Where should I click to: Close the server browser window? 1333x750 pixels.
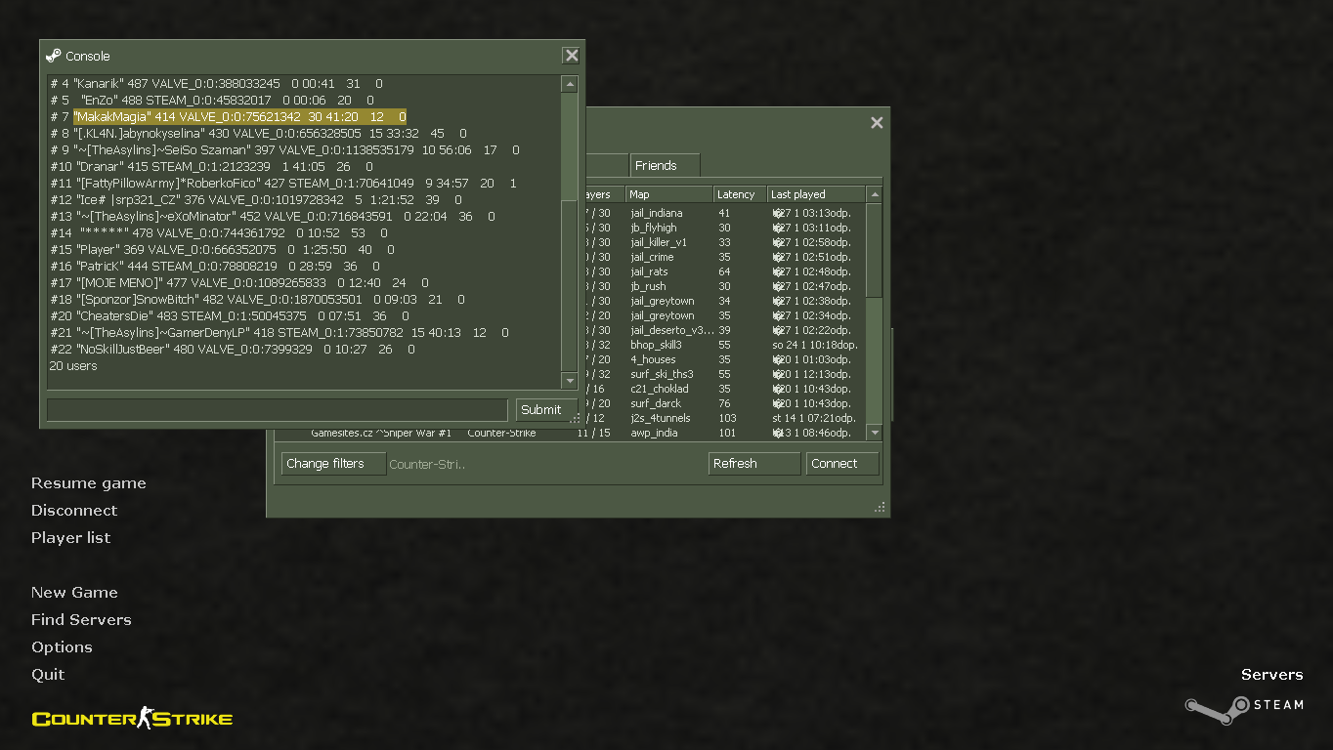[x=877, y=122]
